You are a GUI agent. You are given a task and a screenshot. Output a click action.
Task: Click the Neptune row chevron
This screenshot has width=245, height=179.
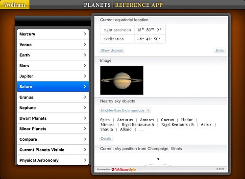85,107
